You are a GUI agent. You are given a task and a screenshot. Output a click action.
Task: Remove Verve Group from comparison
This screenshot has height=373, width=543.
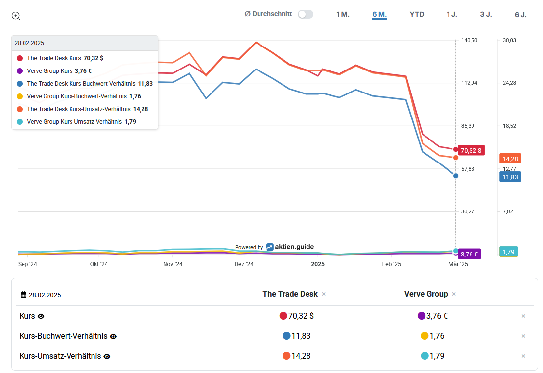pos(454,294)
